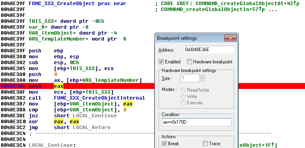
Task: Click 'mov [ebp+VAR_ItemObject], eax' instruction
Action: point(81,104)
